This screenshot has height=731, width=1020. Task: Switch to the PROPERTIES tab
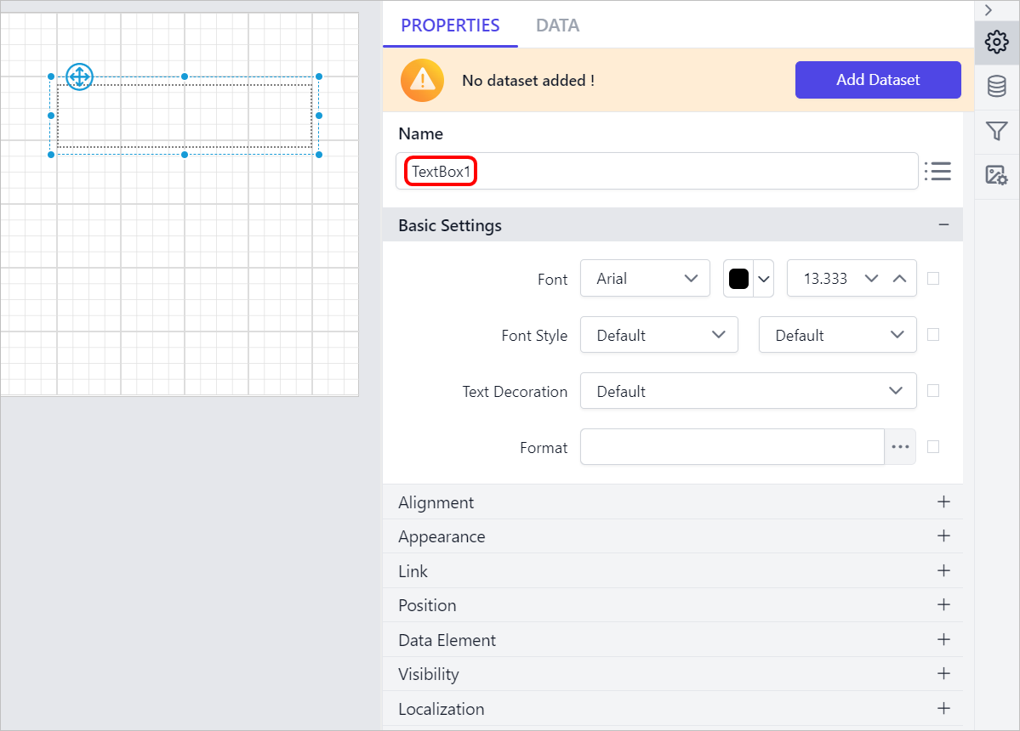pos(450,25)
